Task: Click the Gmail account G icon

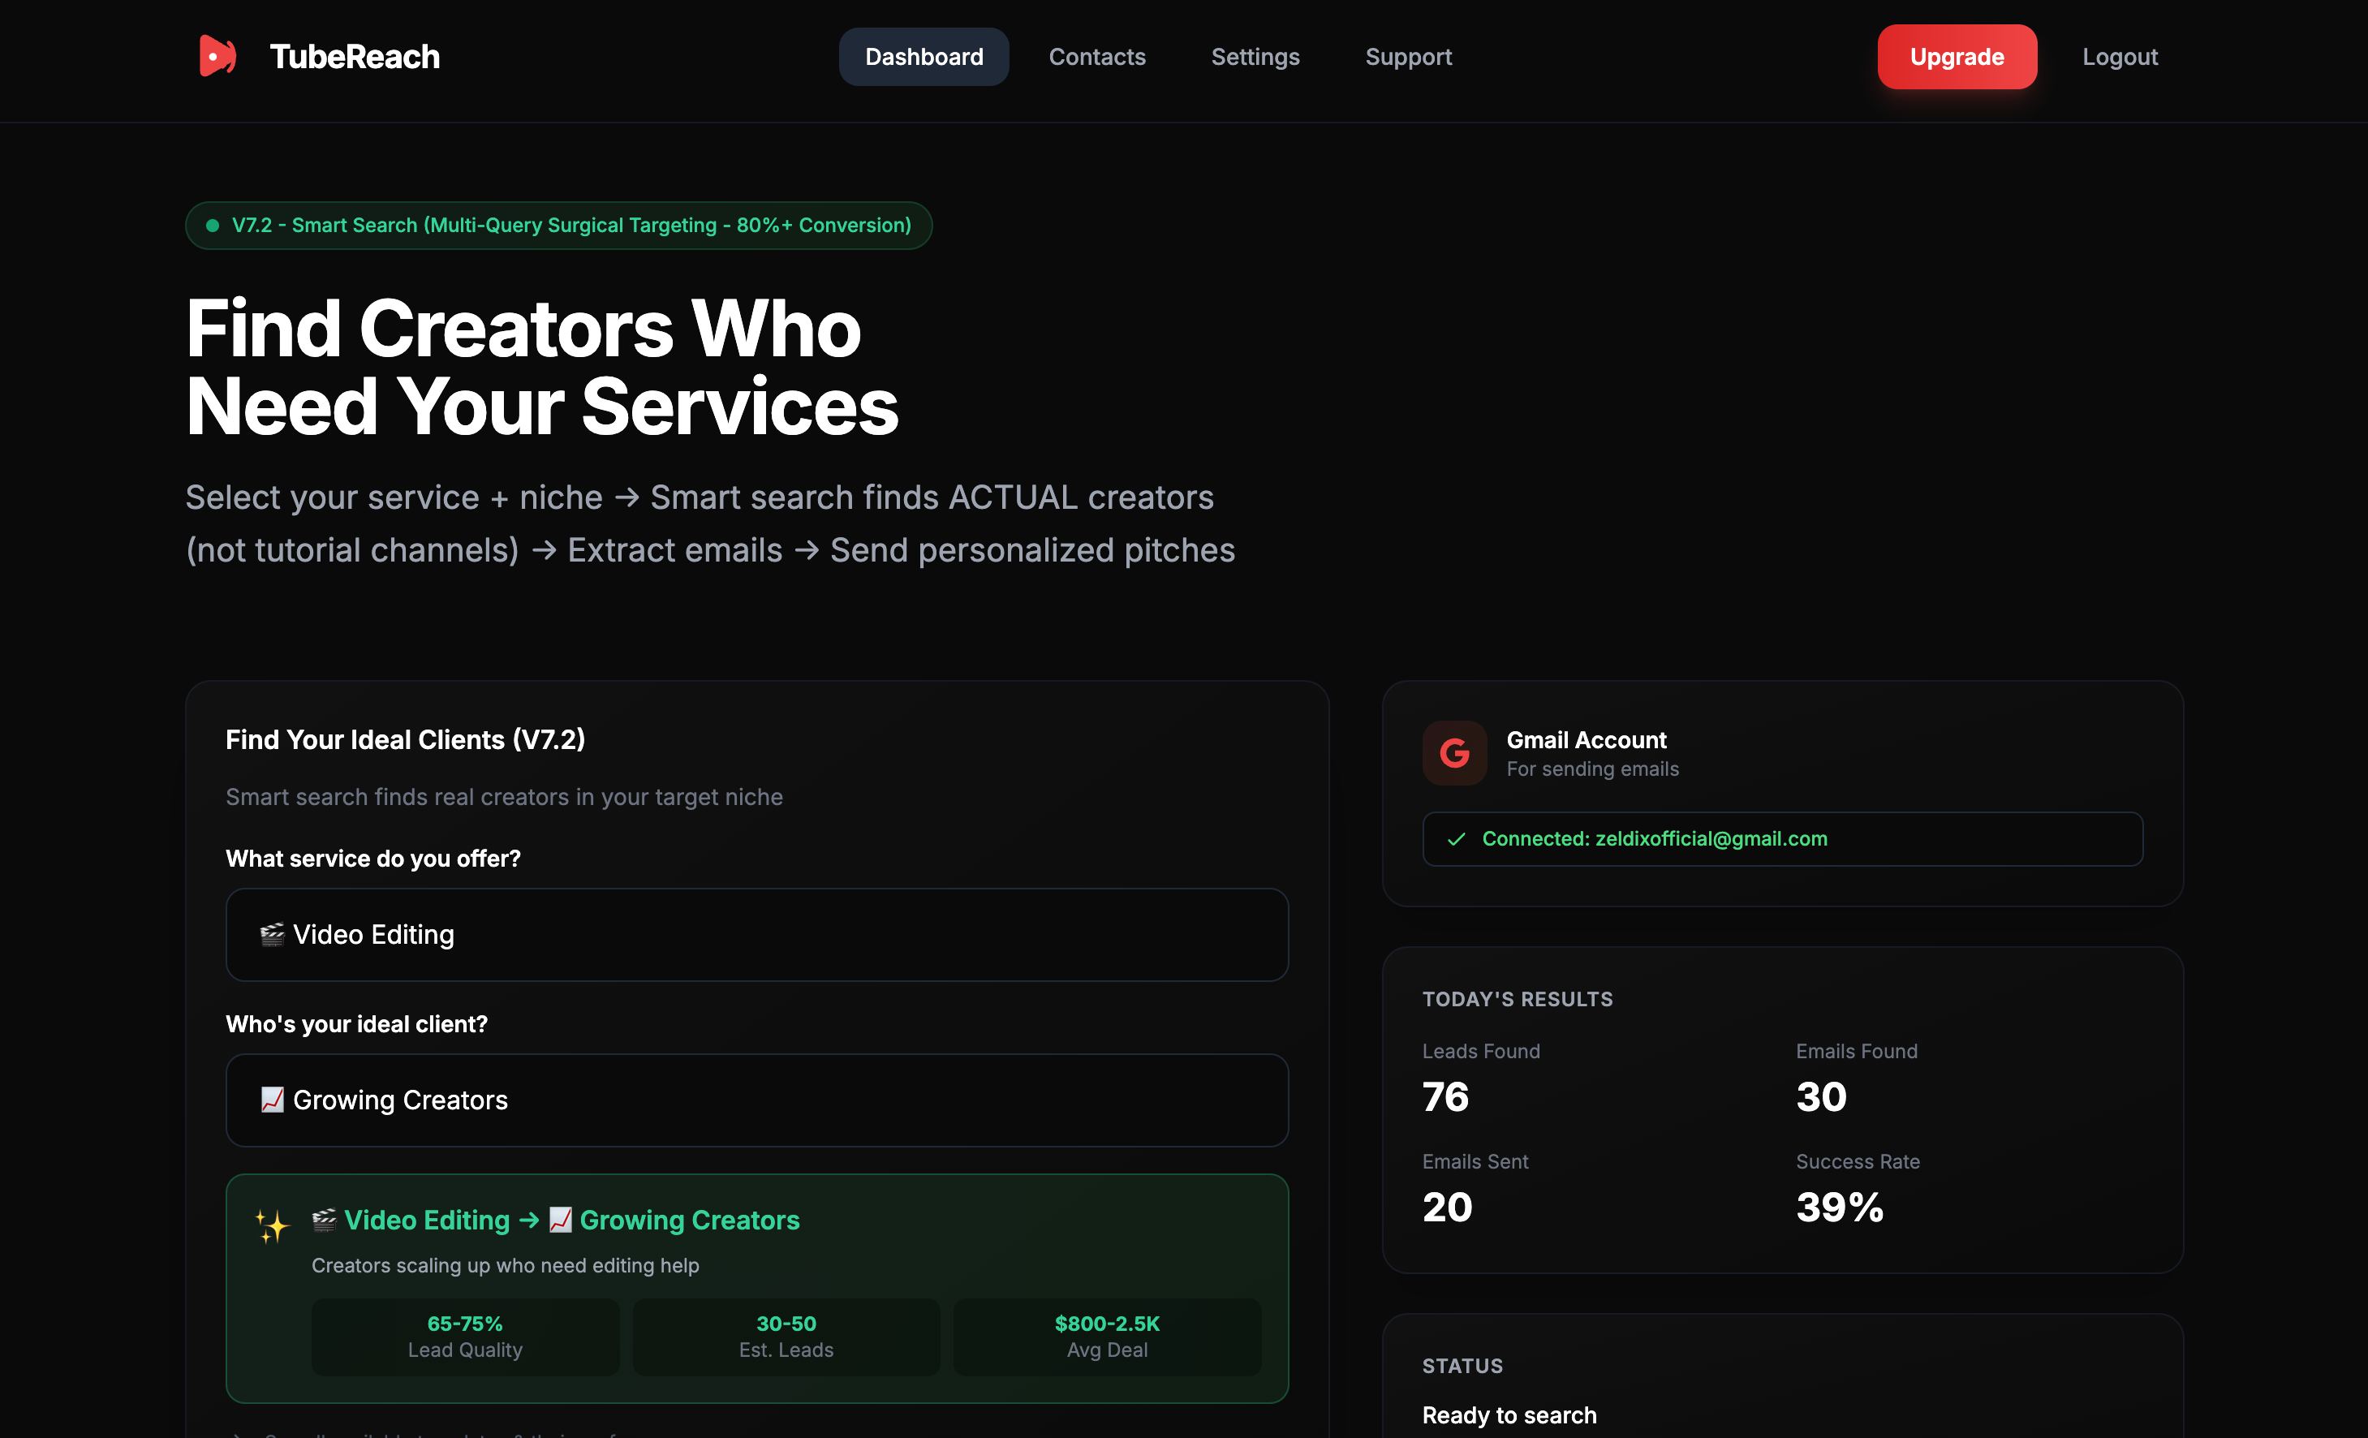Action: coord(1454,752)
